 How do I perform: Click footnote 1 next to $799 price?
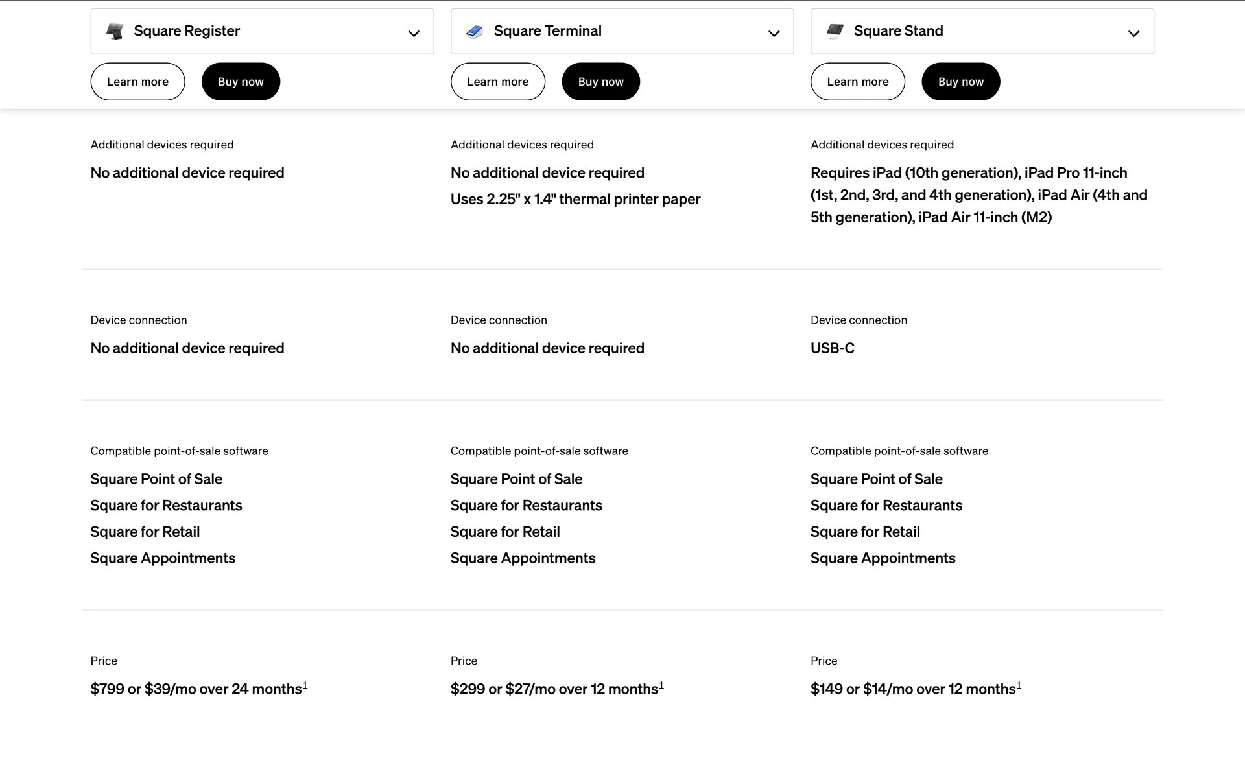305,685
